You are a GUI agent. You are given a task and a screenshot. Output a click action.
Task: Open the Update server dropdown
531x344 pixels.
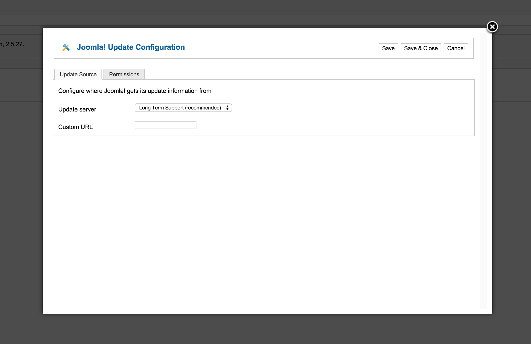point(183,108)
